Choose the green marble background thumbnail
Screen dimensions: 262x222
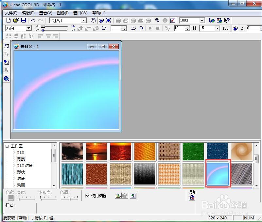[x=193, y=152]
